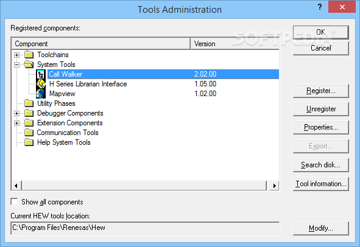Click the Help System Tools folder icon
360x247 pixels.
tap(29, 142)
